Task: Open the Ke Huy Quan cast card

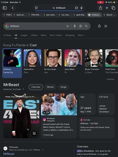Action: (53, 61)
